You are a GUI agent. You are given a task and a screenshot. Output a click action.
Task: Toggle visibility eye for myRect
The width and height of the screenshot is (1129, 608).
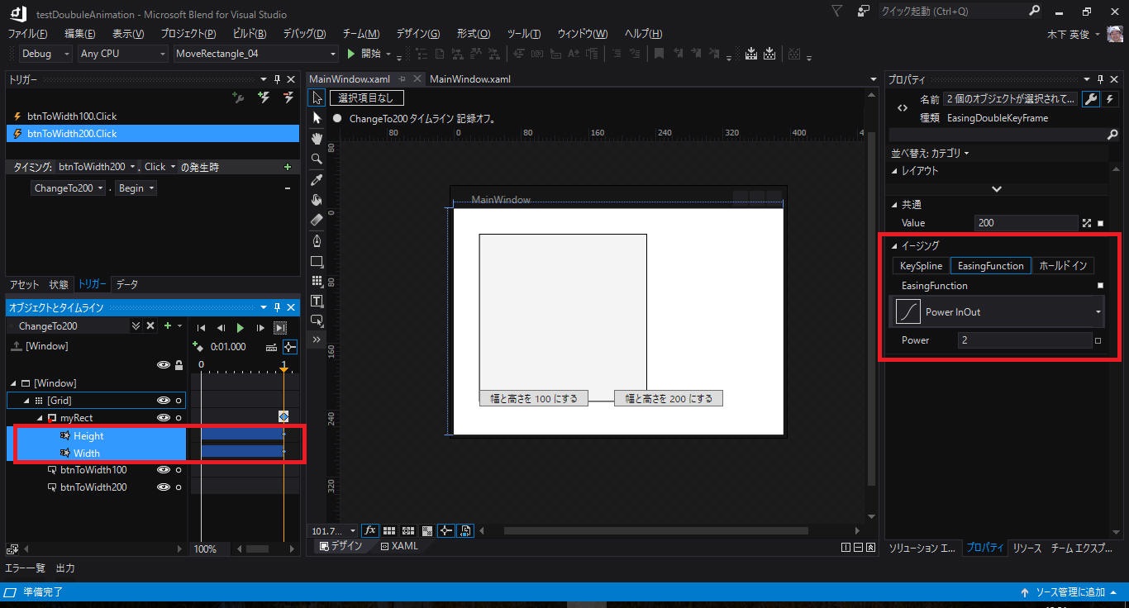pyautogui.click(x=164, y=418)
